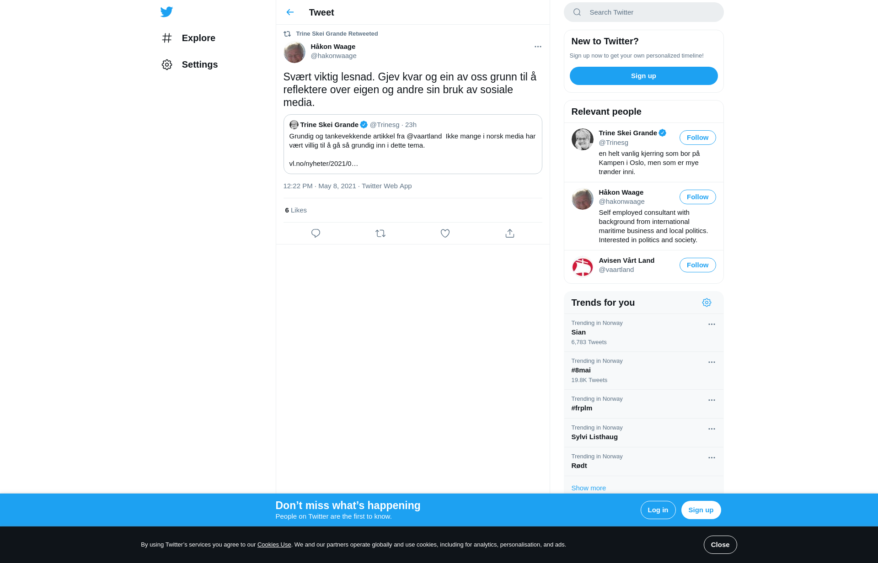
Task: Open more options for the Sian trend
Action: (712, 324)
